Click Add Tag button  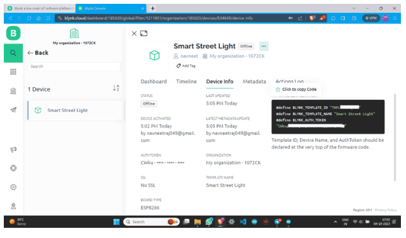pos(186,66)
